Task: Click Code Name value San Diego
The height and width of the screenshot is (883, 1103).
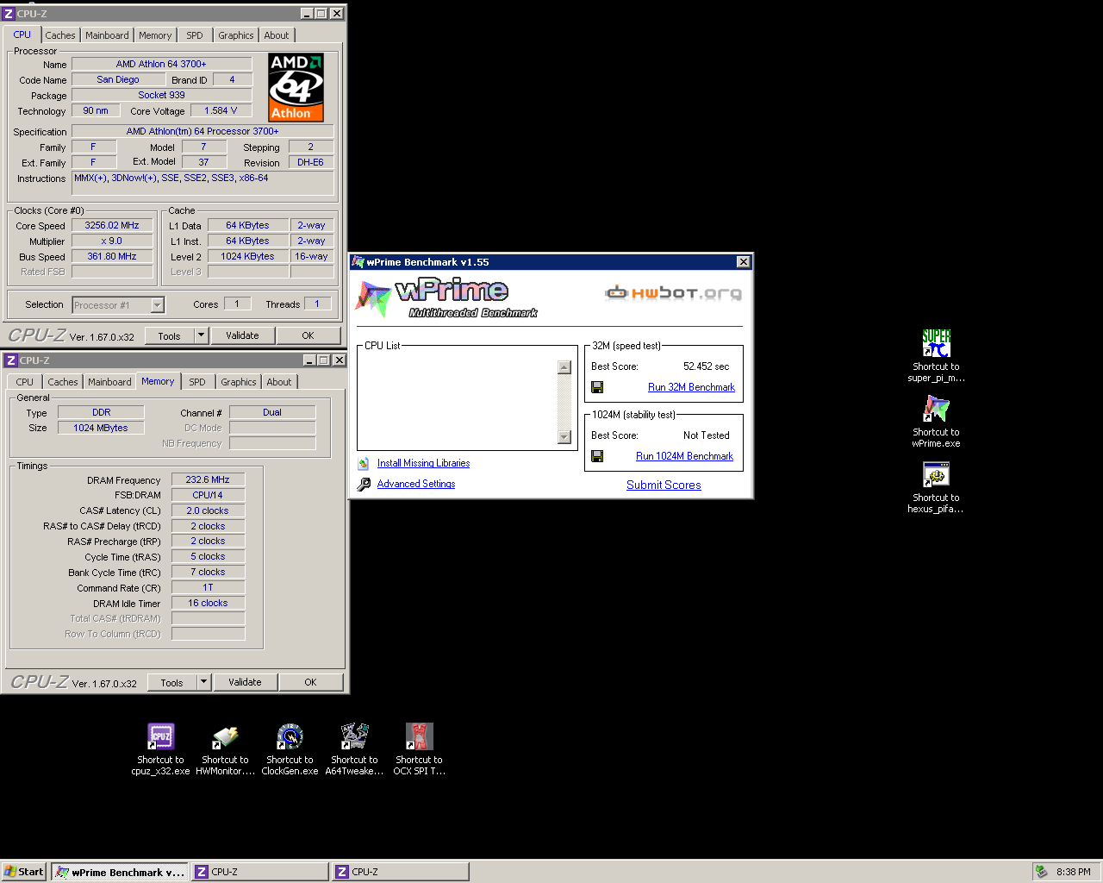Action: 118,79
